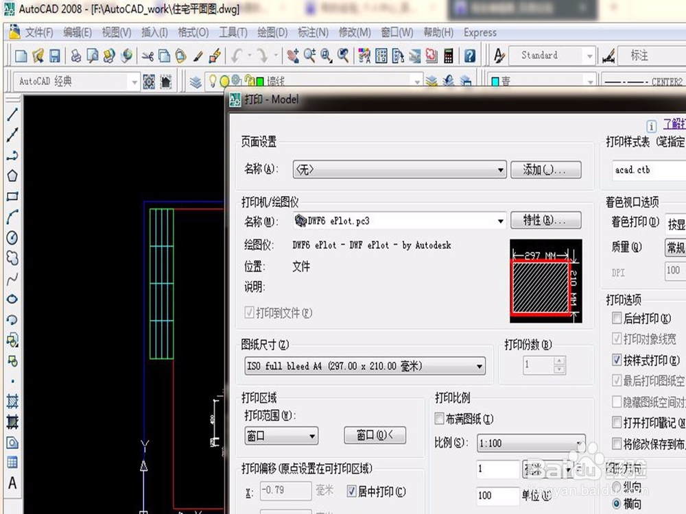The width and height of the screenshot is (686, 514).
Task: Select the Rectangle tool
Action: 12,196
